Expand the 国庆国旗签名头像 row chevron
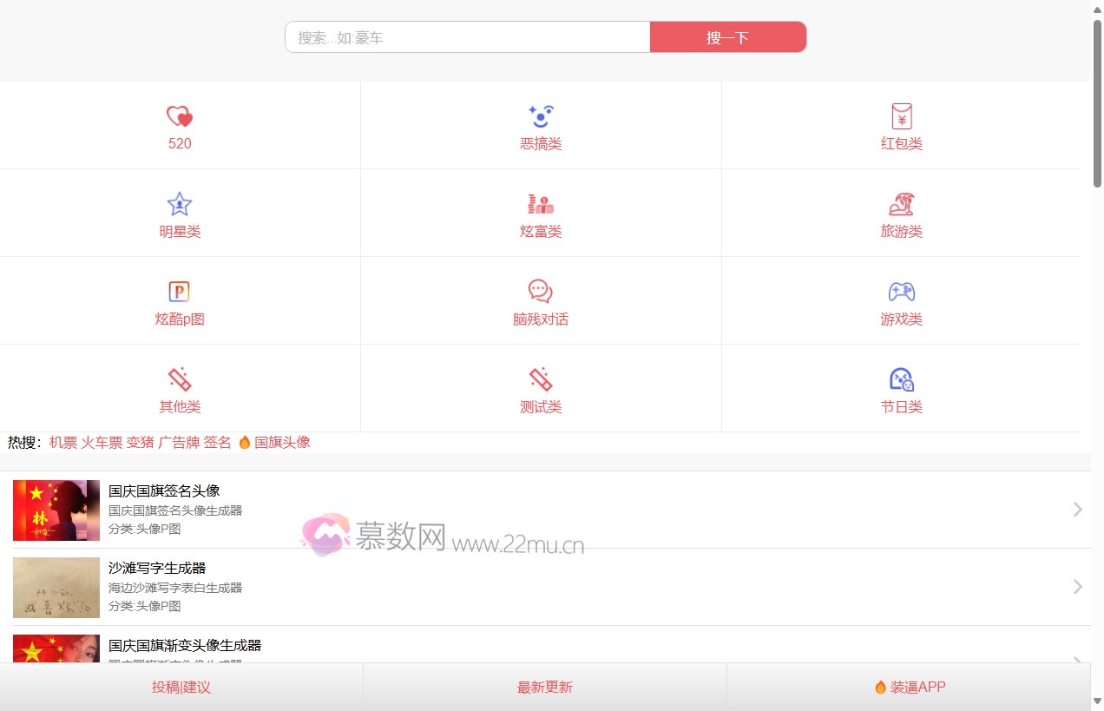Viewport: 1104px width, 711px height. tap(1077, 510)
